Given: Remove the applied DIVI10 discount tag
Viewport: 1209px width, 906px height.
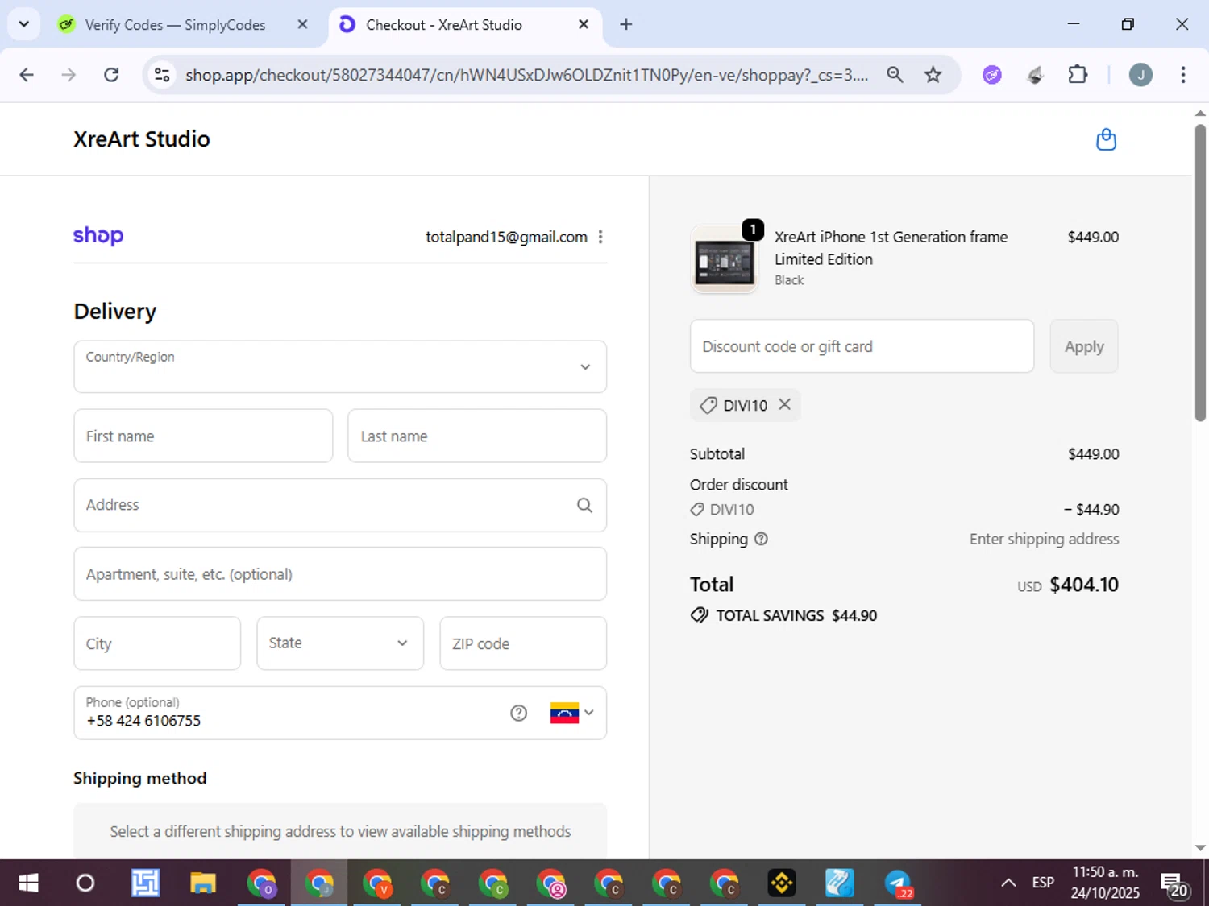Looking at the screenshot, I should [x=784, y=404].
